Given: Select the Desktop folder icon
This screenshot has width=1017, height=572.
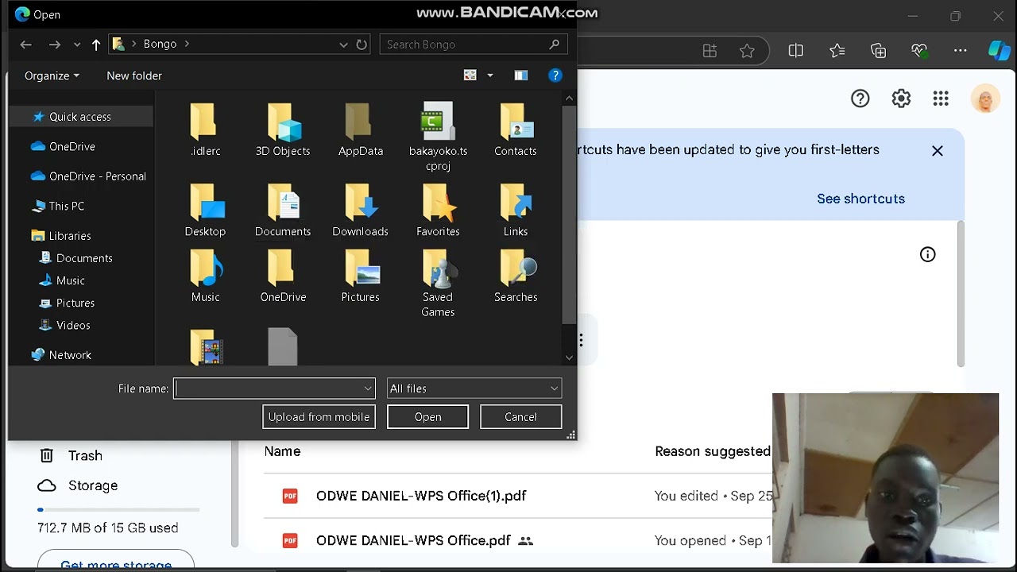Looking at the screenshot, I should (x=205, y=203).
